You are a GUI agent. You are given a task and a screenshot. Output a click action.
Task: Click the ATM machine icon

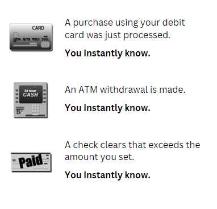tap(31, 100)
